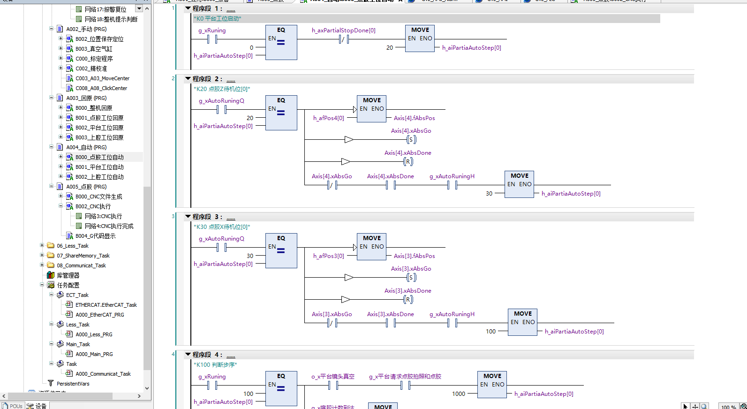Click the PersistentVars icon

51,384
